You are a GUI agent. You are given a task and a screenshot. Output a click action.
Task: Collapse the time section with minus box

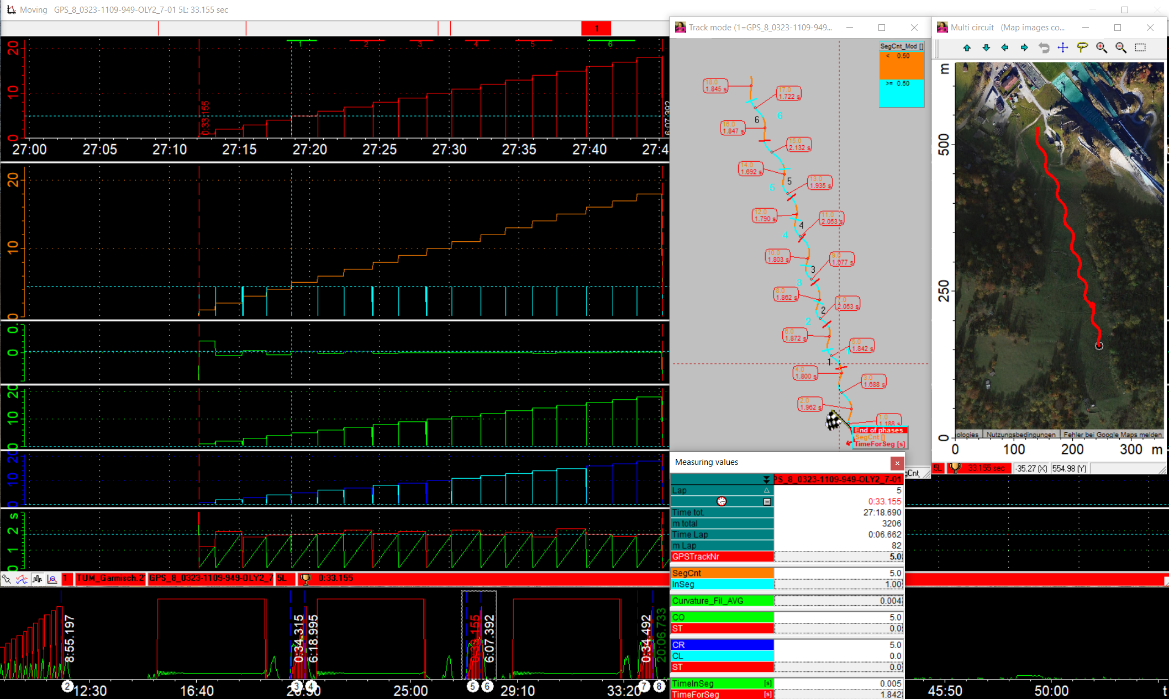[767, 501]
